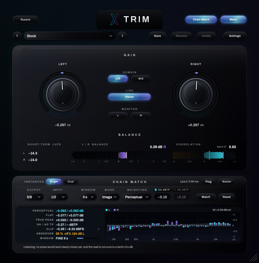Click the correlation 0.62 value
Screen dimensions: 259x263
click(232, 147)
